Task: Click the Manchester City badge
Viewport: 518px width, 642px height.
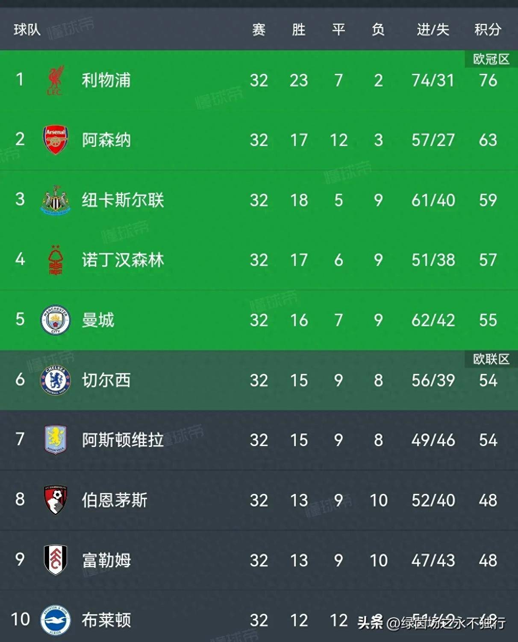Action: click(56, 320)
